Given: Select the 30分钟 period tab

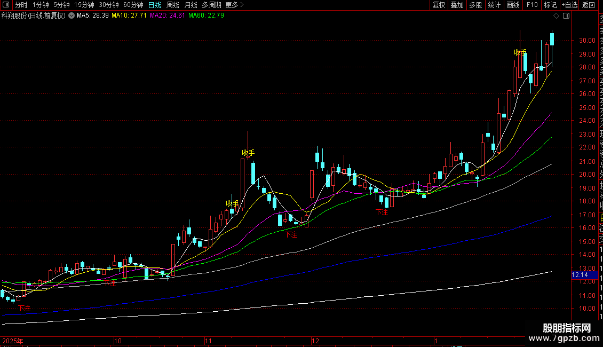Looking at the screenshot, I should point(109,5).
